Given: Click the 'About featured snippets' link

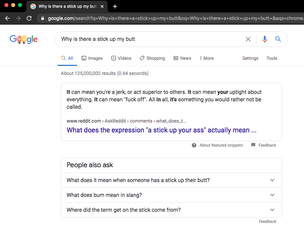Looking at the screenshot, I should (x=221, y=145).
